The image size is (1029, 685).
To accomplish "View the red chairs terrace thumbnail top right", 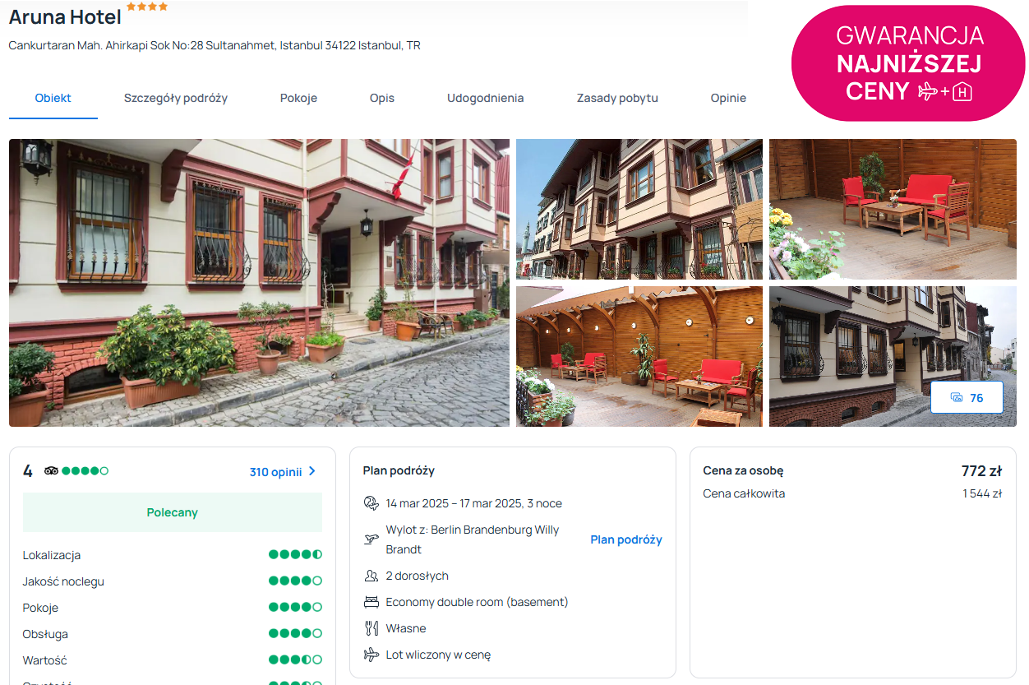I will click(893, 209).
